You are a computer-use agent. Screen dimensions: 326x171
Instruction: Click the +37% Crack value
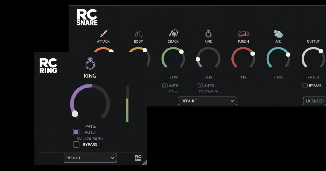[x=173, y=77]
